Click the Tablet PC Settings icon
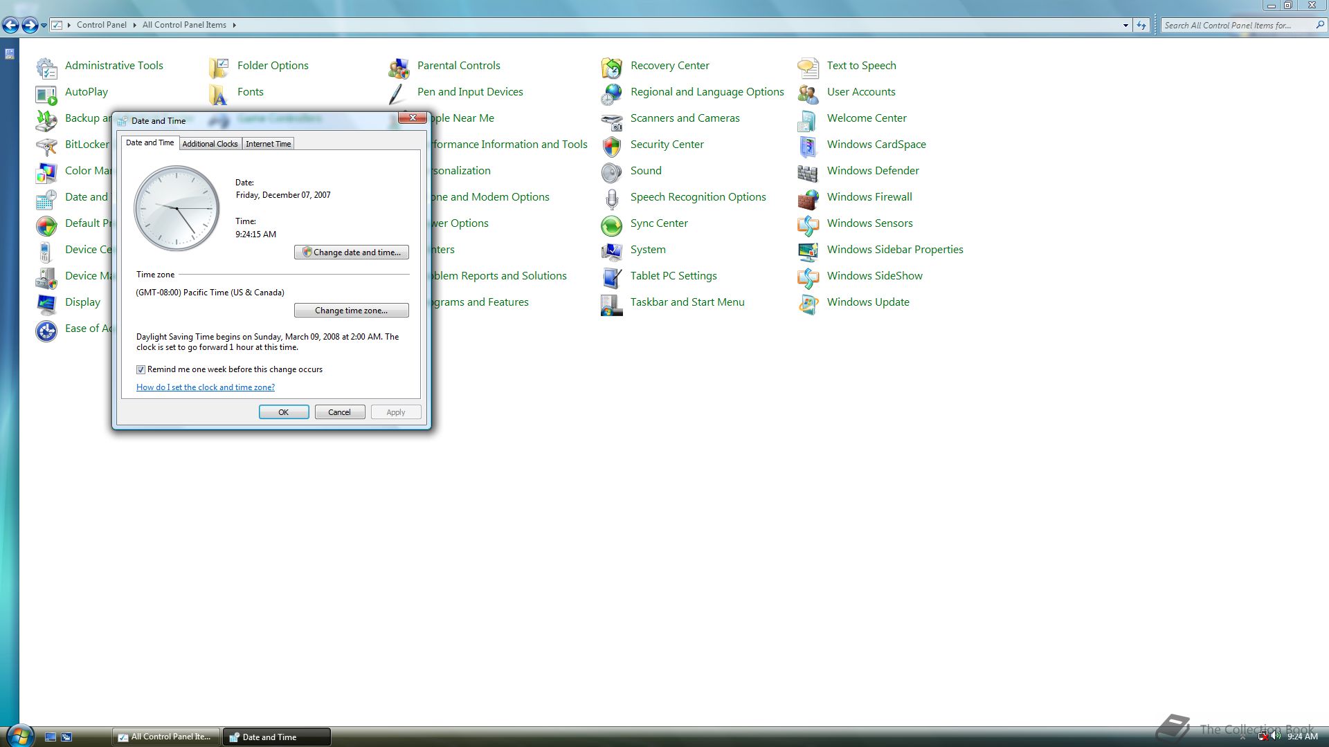 612,278
